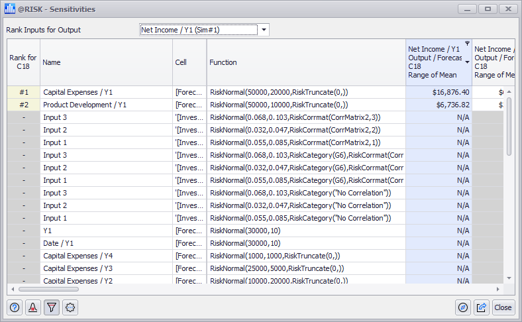
Task: Toggle the filter funnel button in bottom toolbar
Action: [x=52, y=307]
